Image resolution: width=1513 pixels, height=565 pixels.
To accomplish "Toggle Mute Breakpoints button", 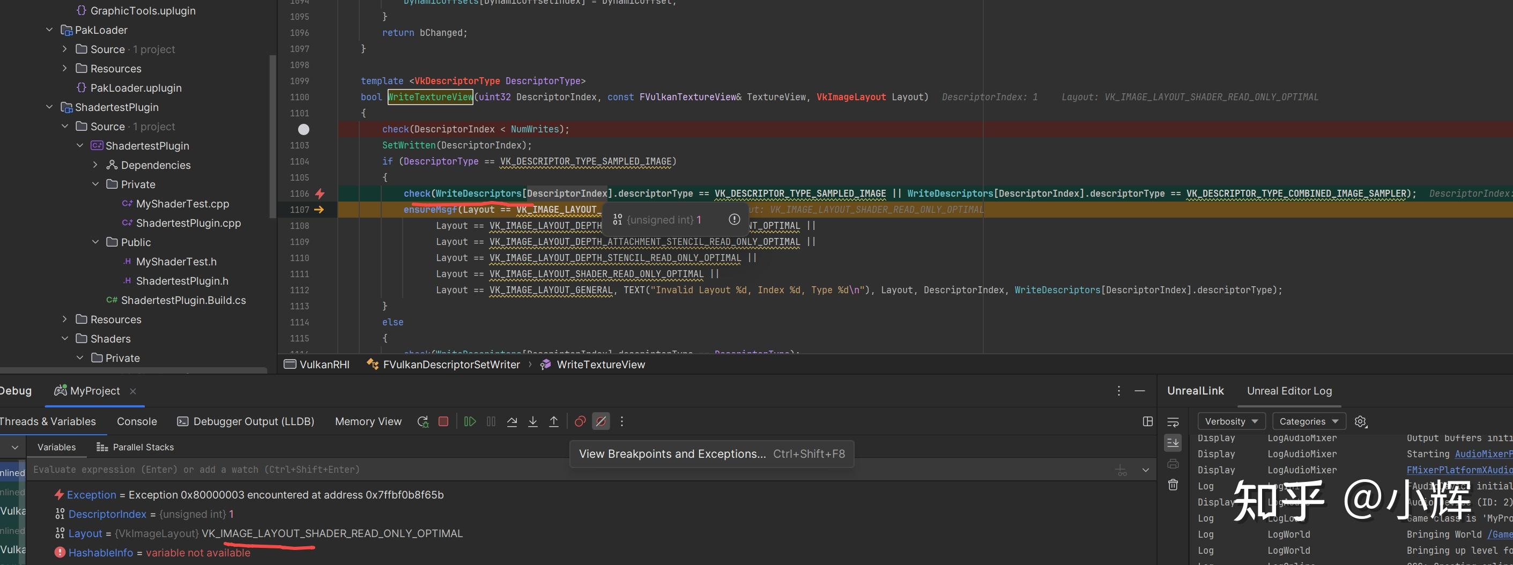I will tap(600, 421).
